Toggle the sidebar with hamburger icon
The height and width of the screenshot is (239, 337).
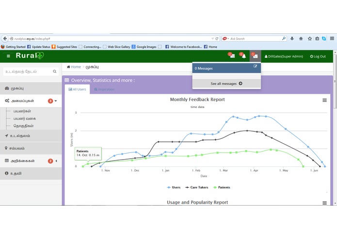click(x=8, y=56)
